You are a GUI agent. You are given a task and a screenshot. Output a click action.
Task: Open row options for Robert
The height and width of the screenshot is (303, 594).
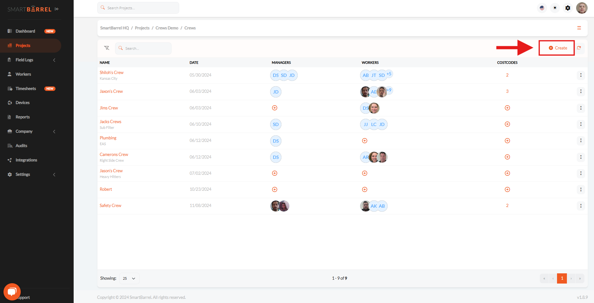[581, 189]
